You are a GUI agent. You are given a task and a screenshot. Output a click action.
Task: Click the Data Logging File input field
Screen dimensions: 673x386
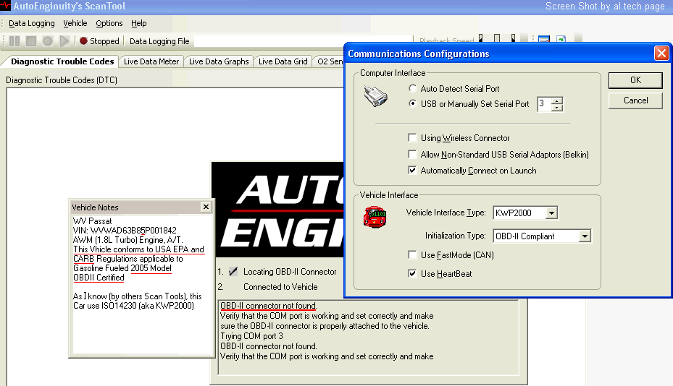[268, 41]
